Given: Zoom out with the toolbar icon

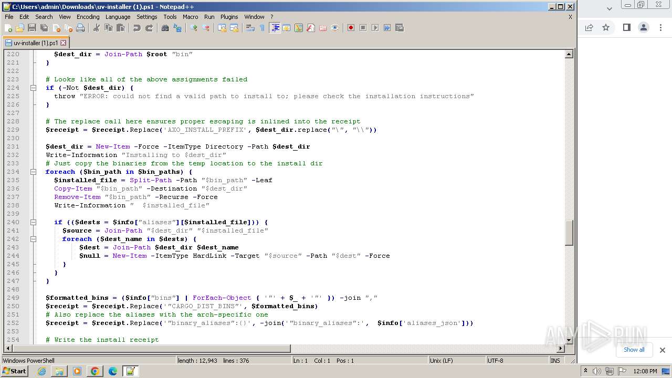Looking at the screenshot, I should coord(206,28).
